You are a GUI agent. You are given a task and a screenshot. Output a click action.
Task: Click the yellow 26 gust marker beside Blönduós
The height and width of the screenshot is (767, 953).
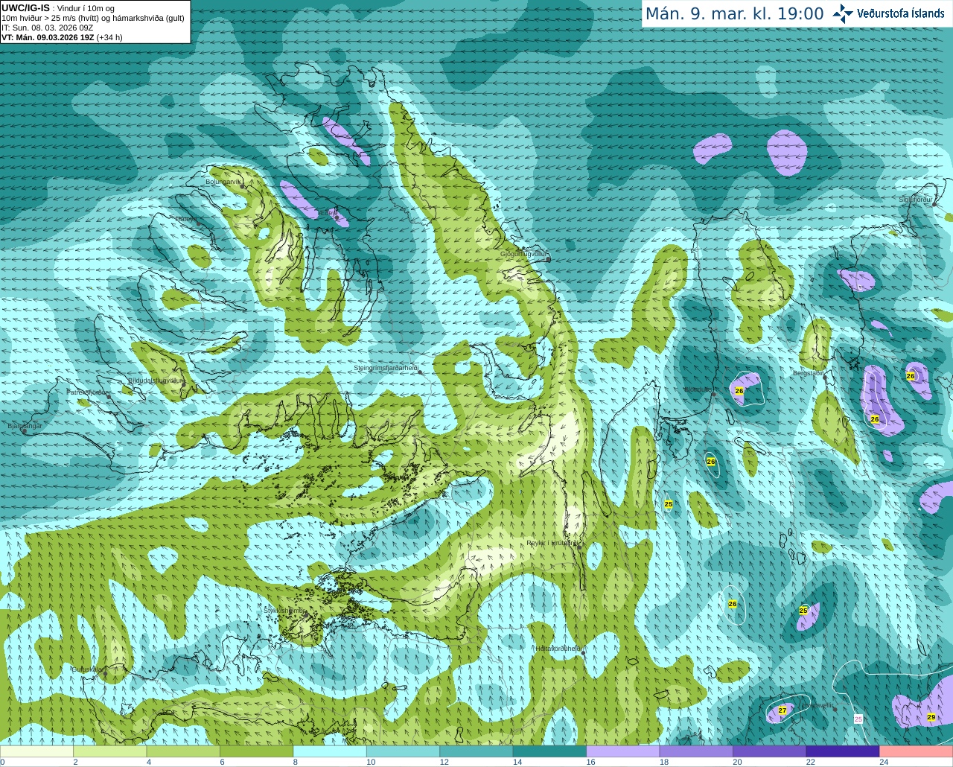(x=739, y=391)
